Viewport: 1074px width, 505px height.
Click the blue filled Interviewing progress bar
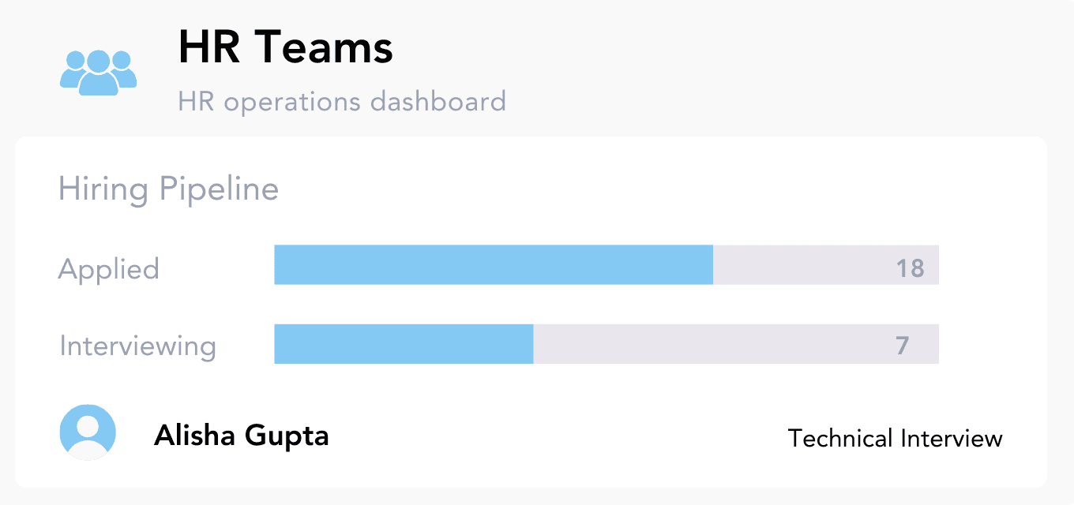pyautogui.click(x=404, y=344)
